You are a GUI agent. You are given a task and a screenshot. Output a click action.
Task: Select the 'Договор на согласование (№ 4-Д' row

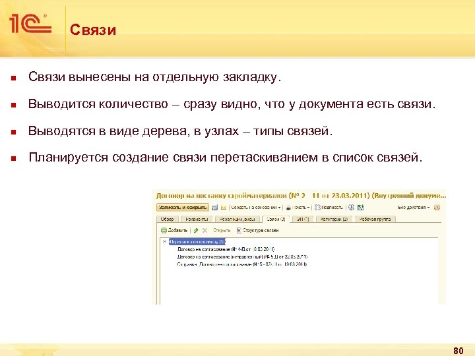click(x=226, y=249)
